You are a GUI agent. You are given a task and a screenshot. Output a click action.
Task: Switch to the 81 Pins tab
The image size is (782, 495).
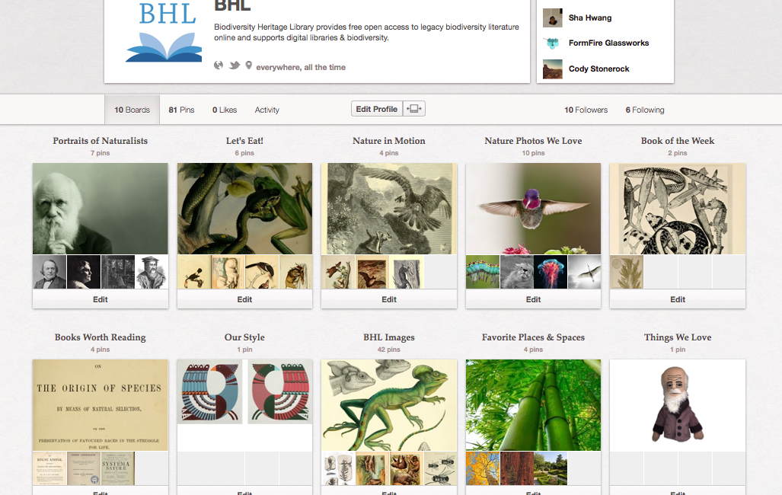(x=181, y=110)
